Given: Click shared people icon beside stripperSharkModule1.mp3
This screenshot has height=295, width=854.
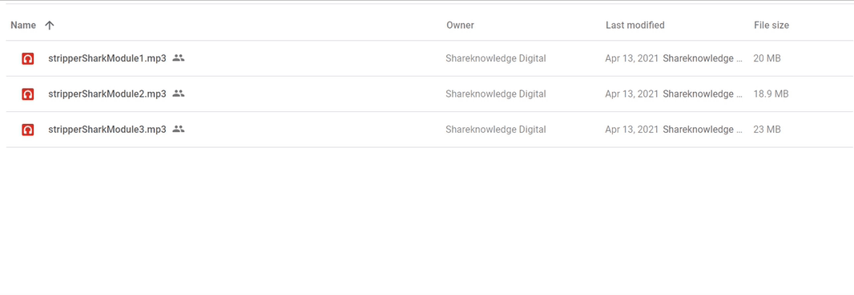Looking at the screenshot, I should (179, 58).
